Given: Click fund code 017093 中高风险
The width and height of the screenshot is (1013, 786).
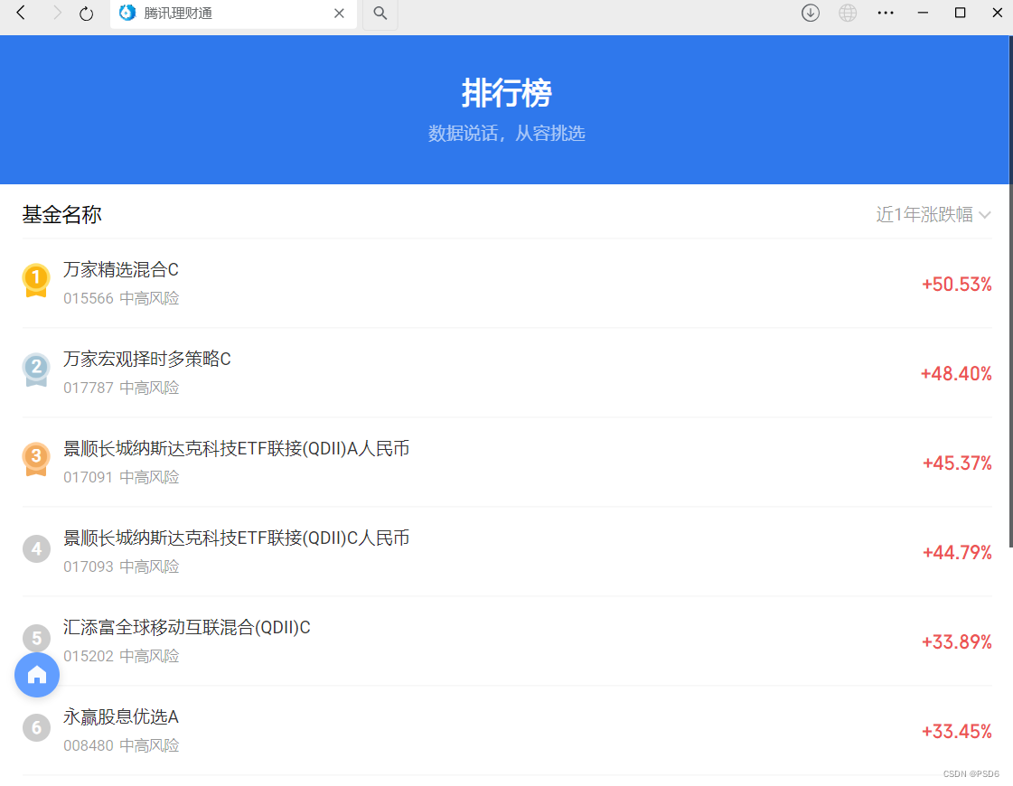Looking at the screenshot, I should point(121,566).
